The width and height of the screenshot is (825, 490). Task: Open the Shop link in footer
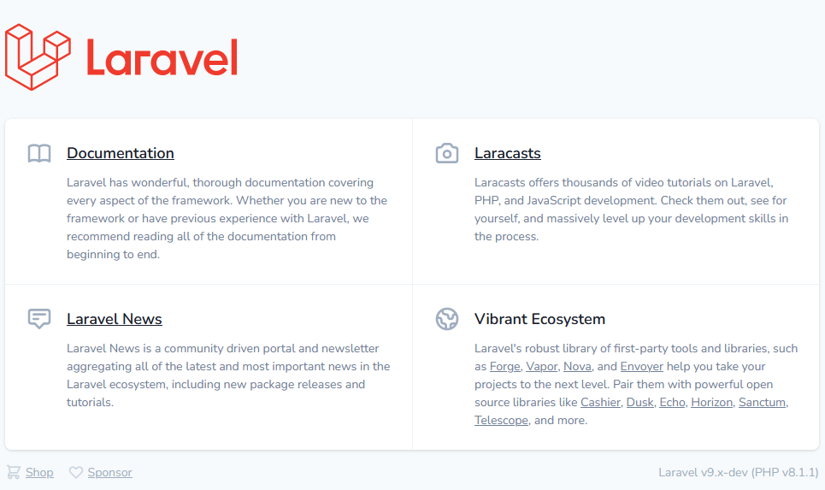(x=39, y=472)
